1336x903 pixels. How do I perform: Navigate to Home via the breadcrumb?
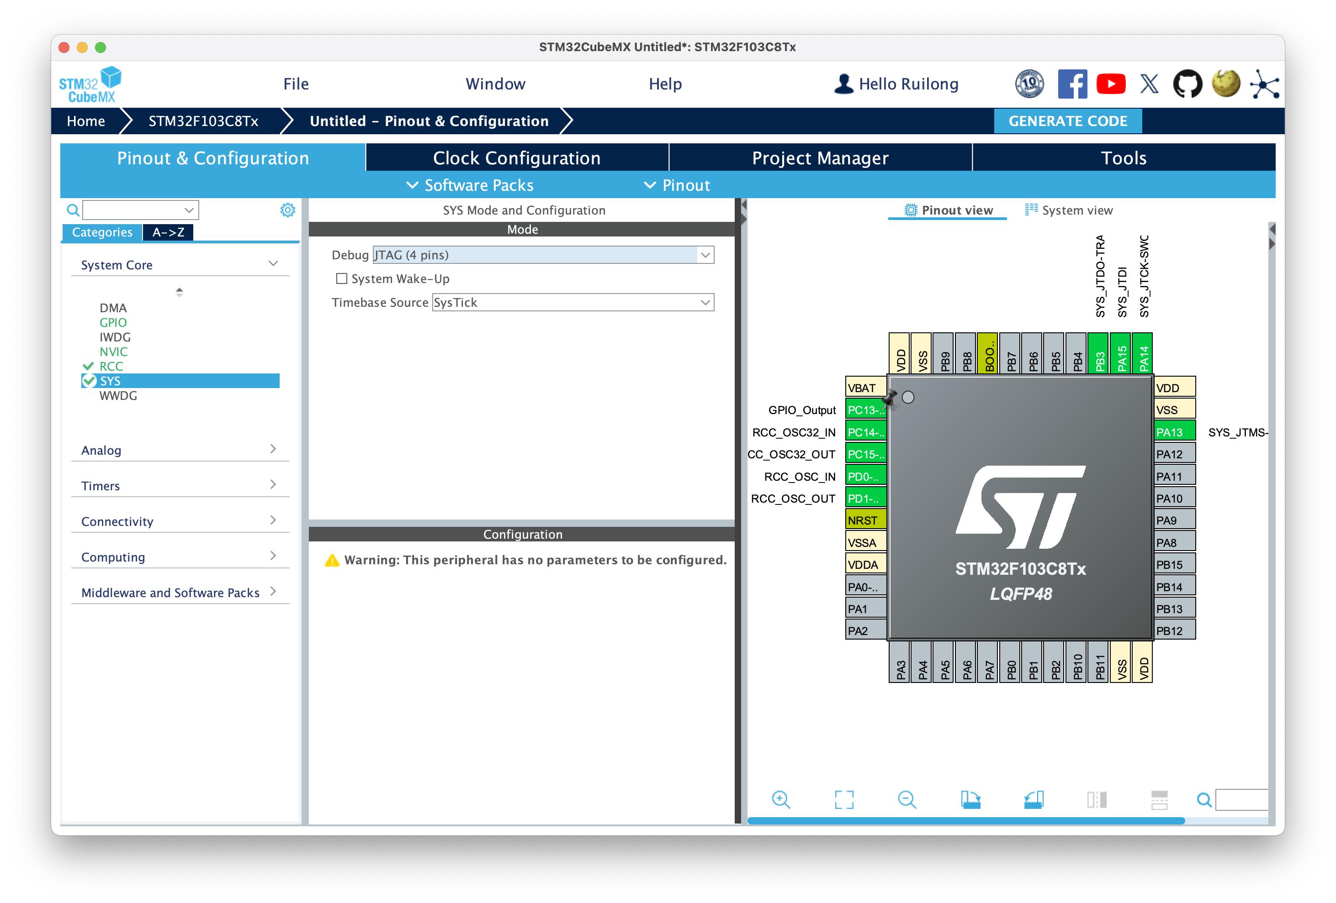[x=85, y=121]
